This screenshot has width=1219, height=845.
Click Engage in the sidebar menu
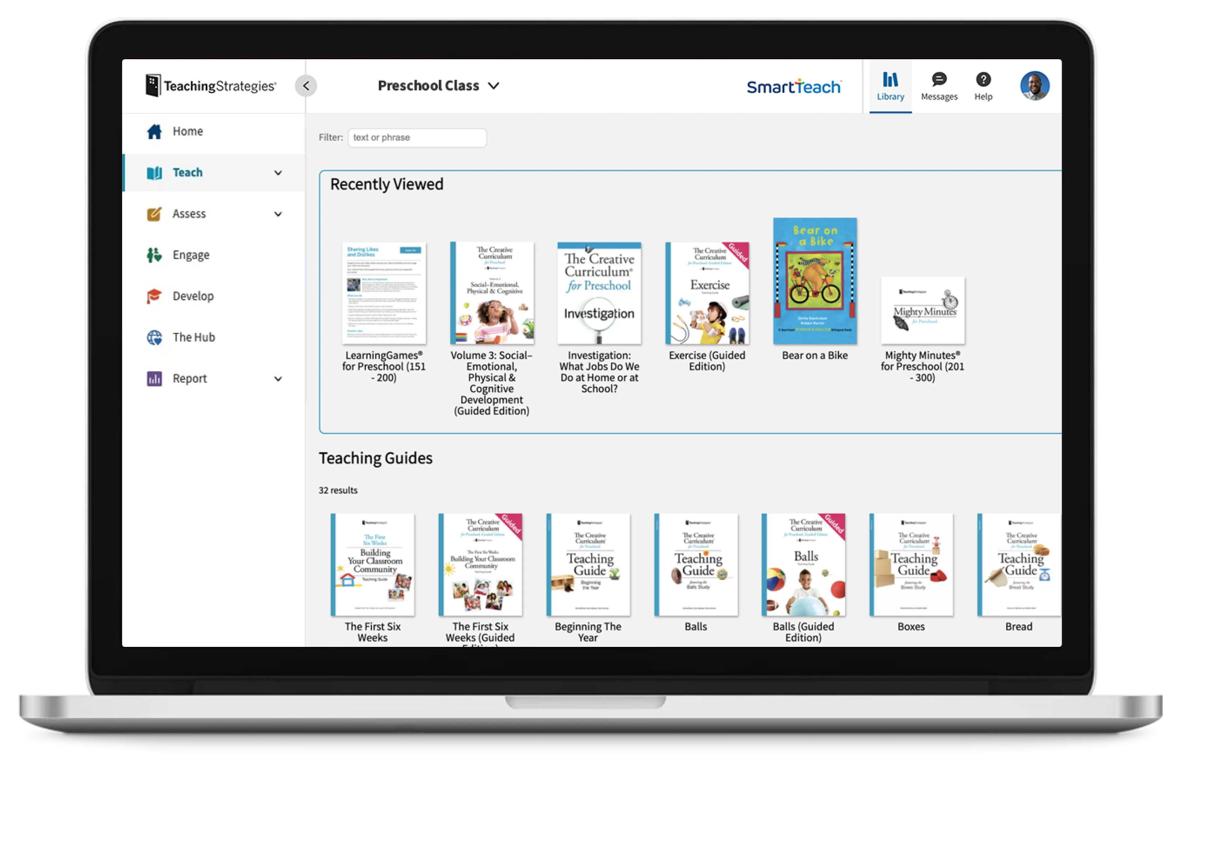[192, 254]
